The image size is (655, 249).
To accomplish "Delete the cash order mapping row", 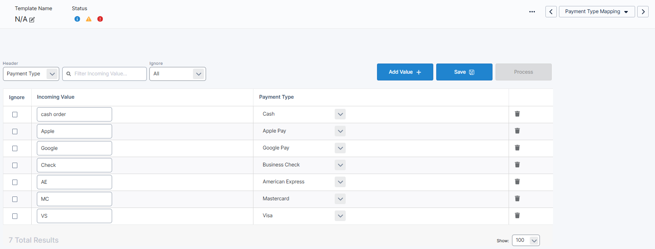I will click(517, 114).
